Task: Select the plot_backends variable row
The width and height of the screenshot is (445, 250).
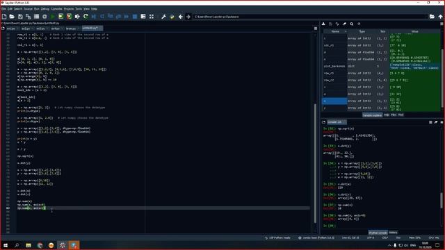Action: pyautogui.click(x=381, y=66)
